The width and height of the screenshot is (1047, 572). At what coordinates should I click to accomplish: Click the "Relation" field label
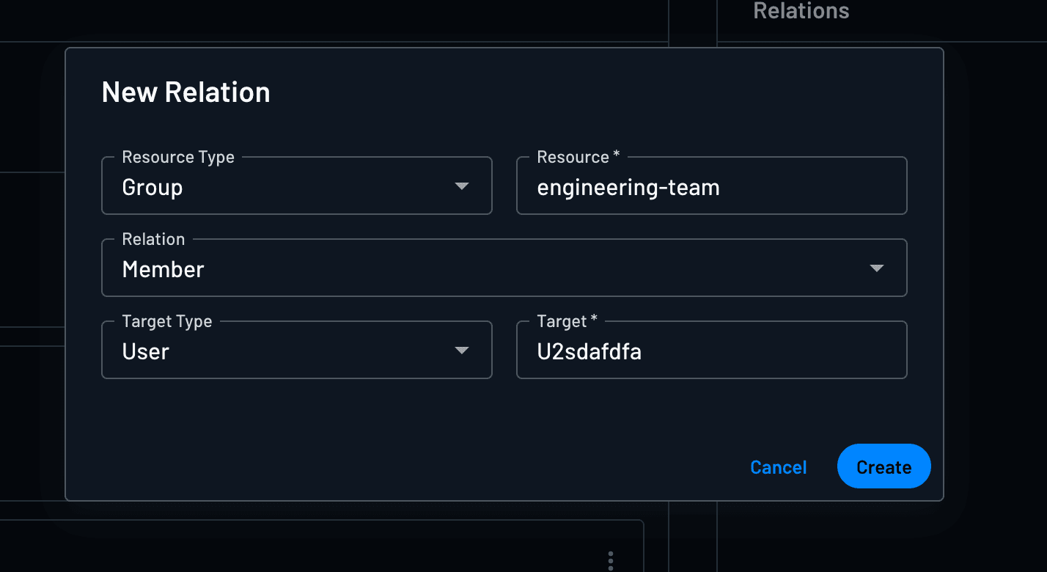click(x=153, y=239)
